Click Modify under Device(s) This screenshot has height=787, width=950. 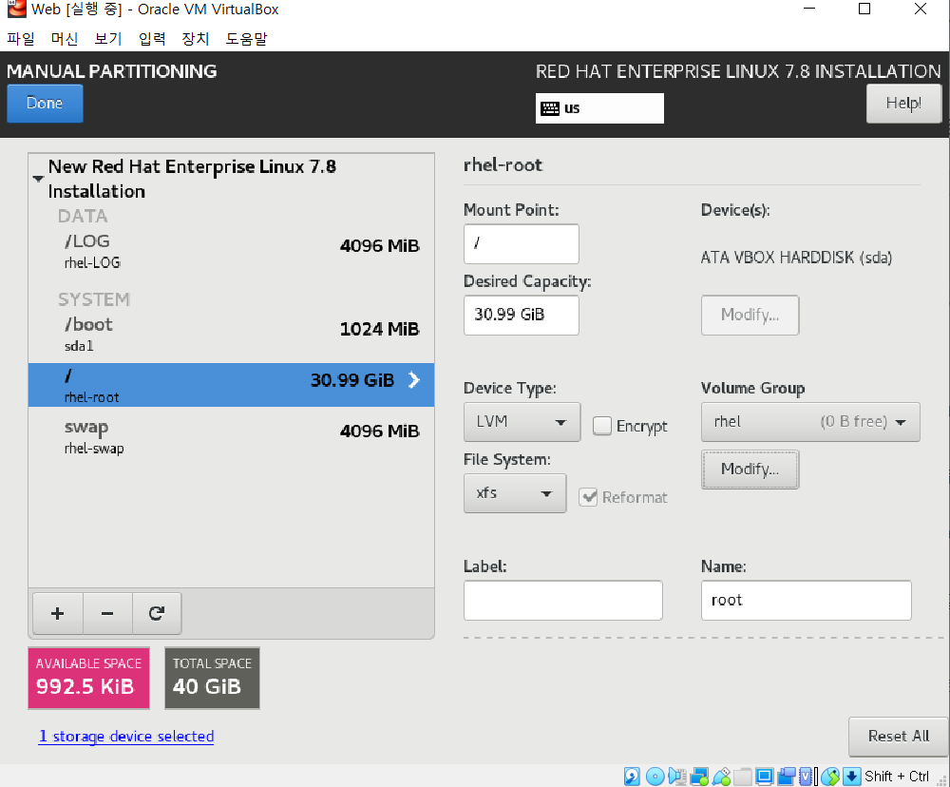click(x=750, y=315)
